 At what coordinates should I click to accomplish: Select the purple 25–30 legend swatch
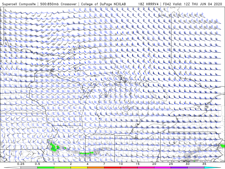point(179,168)
